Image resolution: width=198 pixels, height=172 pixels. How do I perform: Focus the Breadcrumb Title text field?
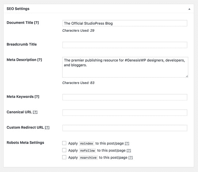pyautogui.click(x=125, y=45)
